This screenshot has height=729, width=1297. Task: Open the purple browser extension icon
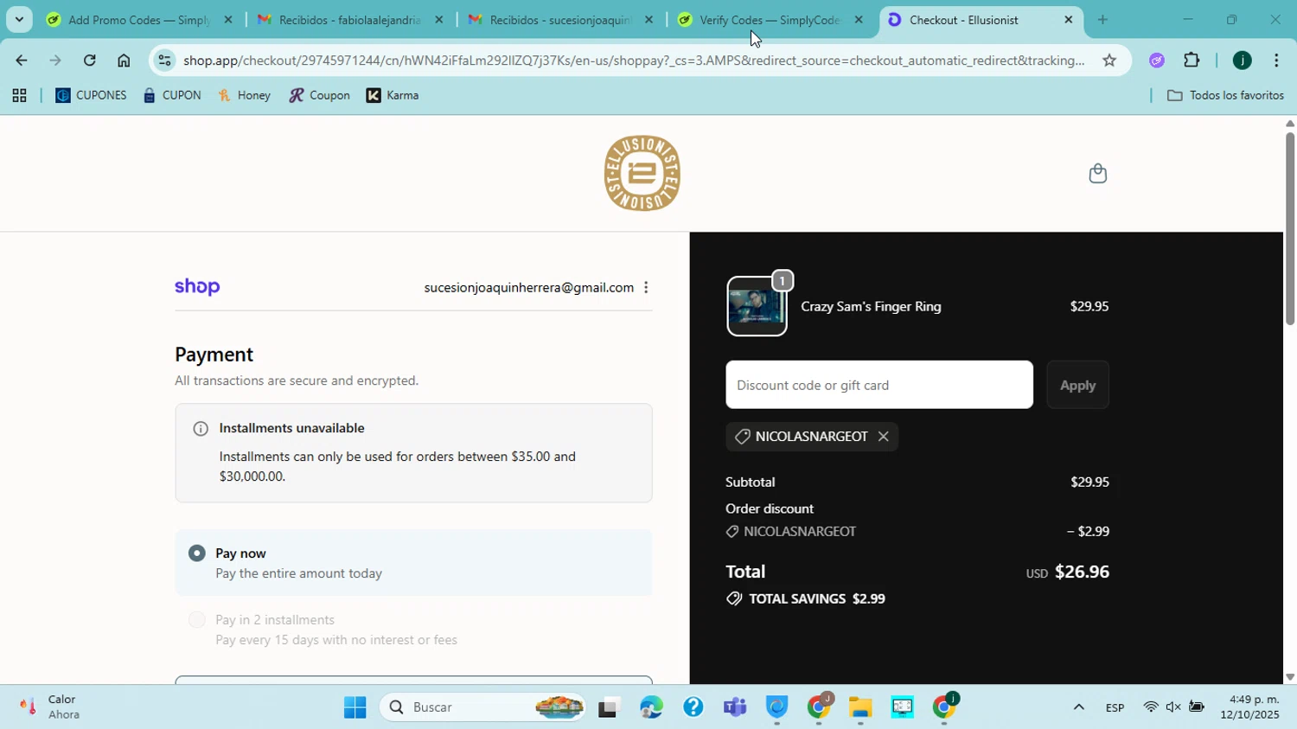[1156, 61]
